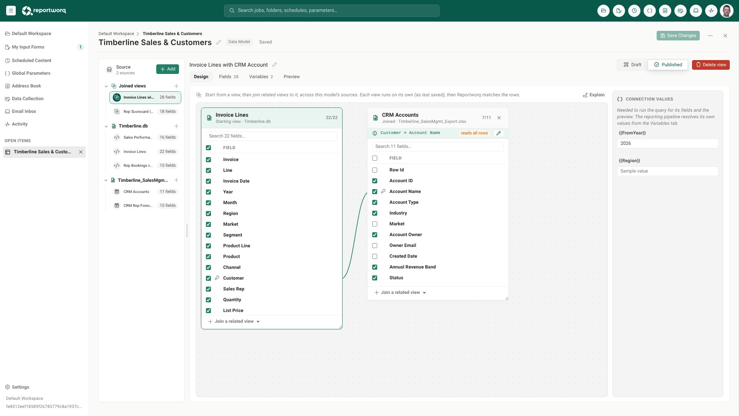Add a view under Joined views
739x416 pixels.
tap(176, 86)
